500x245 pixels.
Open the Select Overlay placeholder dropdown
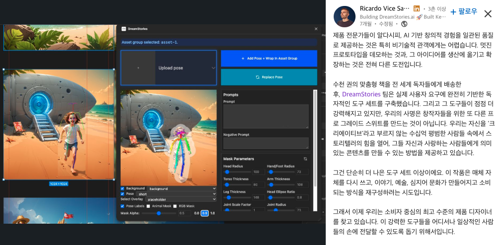coord(181,199)
